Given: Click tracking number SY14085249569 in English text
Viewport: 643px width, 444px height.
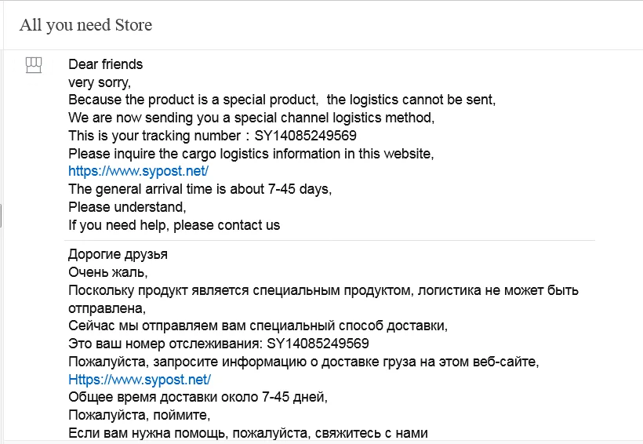Looking at the screenshot, I should pyautogui.click(x=306, y=136).
